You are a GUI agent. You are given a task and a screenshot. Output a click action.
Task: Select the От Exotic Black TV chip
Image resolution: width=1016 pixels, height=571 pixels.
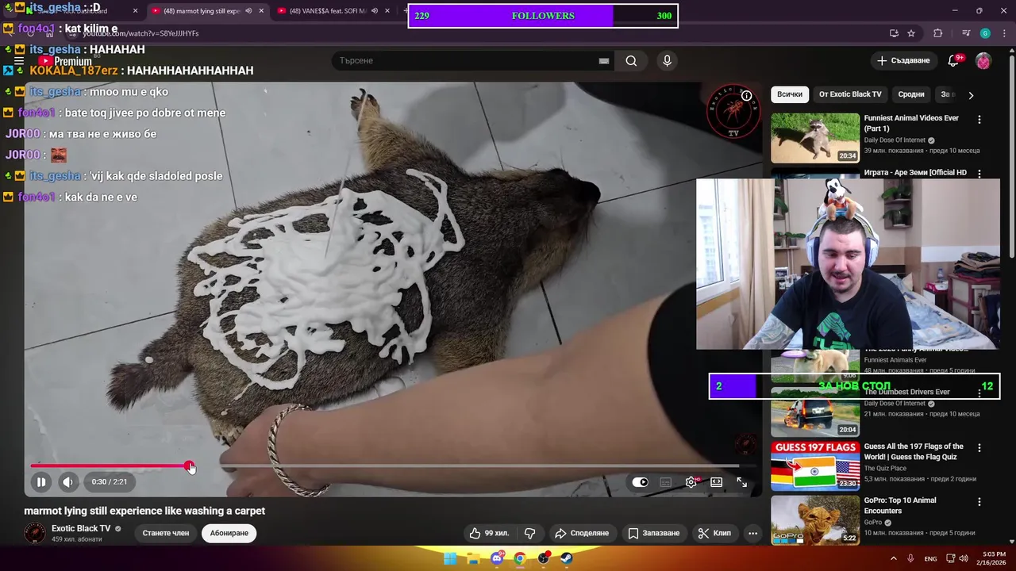[850, 94]
